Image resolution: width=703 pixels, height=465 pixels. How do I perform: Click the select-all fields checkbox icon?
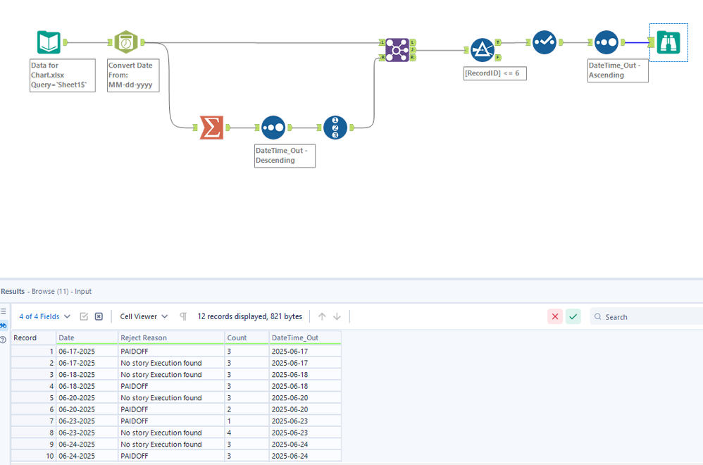84,316
